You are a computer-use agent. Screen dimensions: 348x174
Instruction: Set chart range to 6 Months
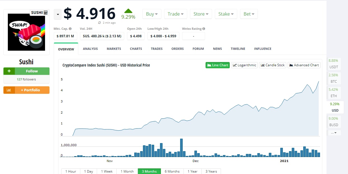point(172,171)
